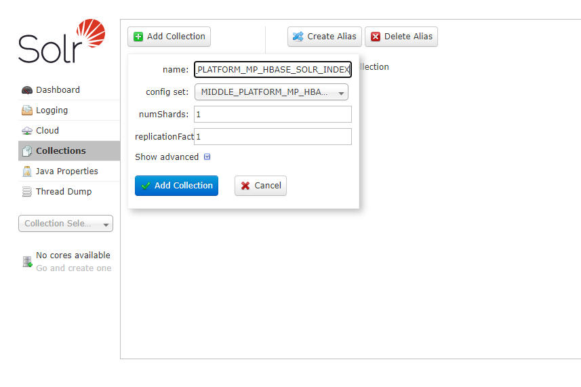581x387 pixels.
Task: Toggle the Show advanced arrow icon
Action: (207, 157)
